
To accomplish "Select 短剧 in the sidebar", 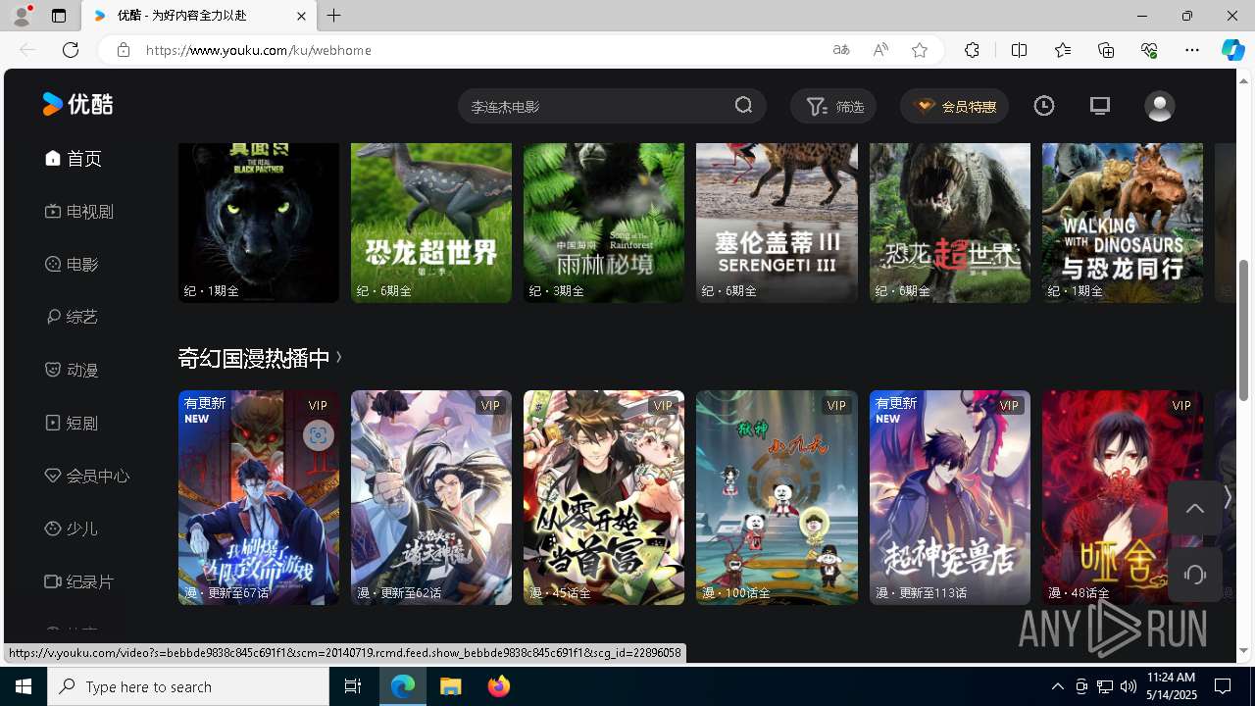I will [72, 424].
